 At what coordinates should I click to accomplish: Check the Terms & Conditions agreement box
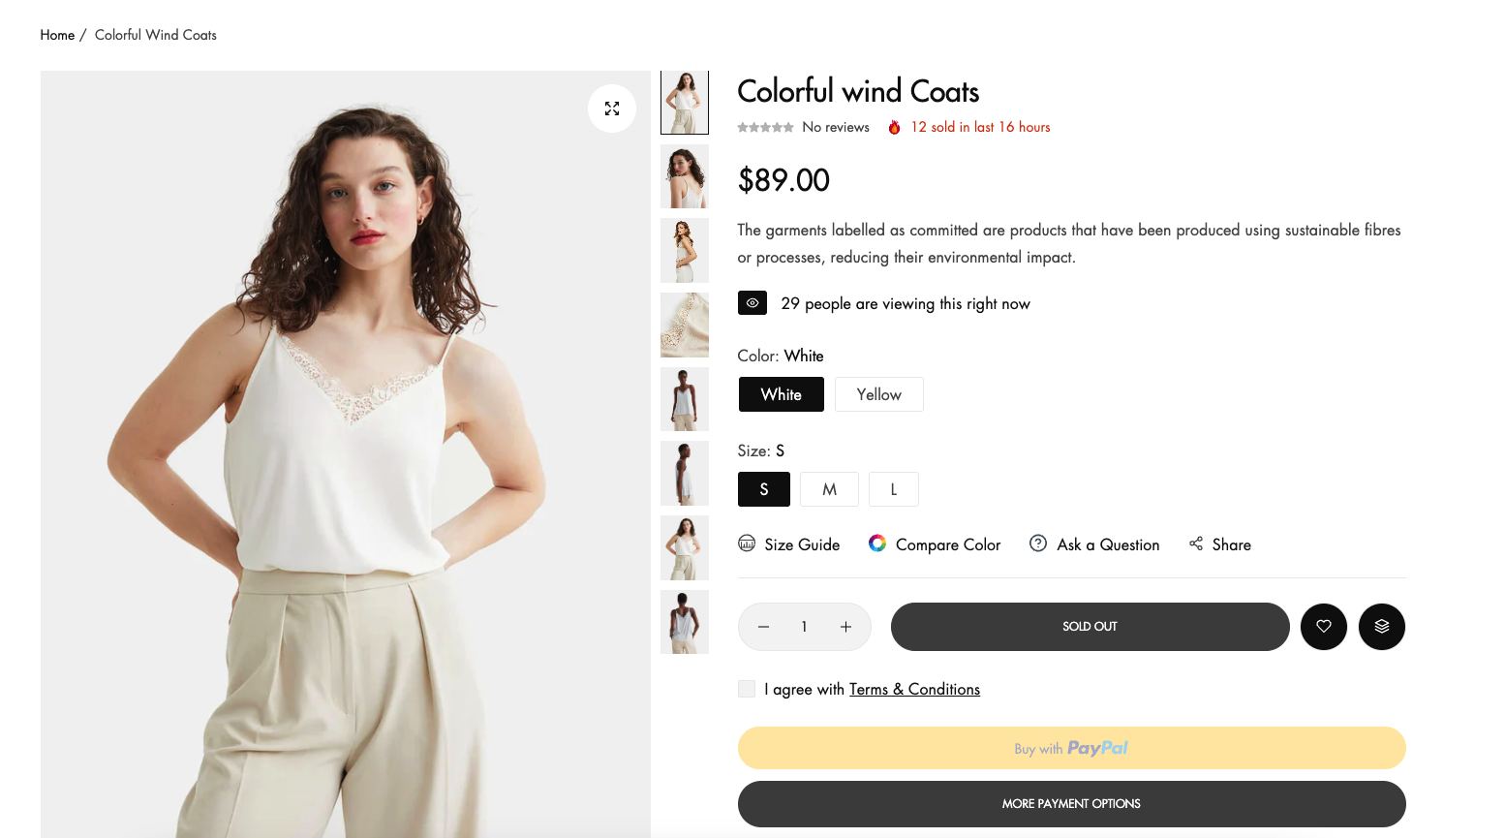click(x=747, y=689)
